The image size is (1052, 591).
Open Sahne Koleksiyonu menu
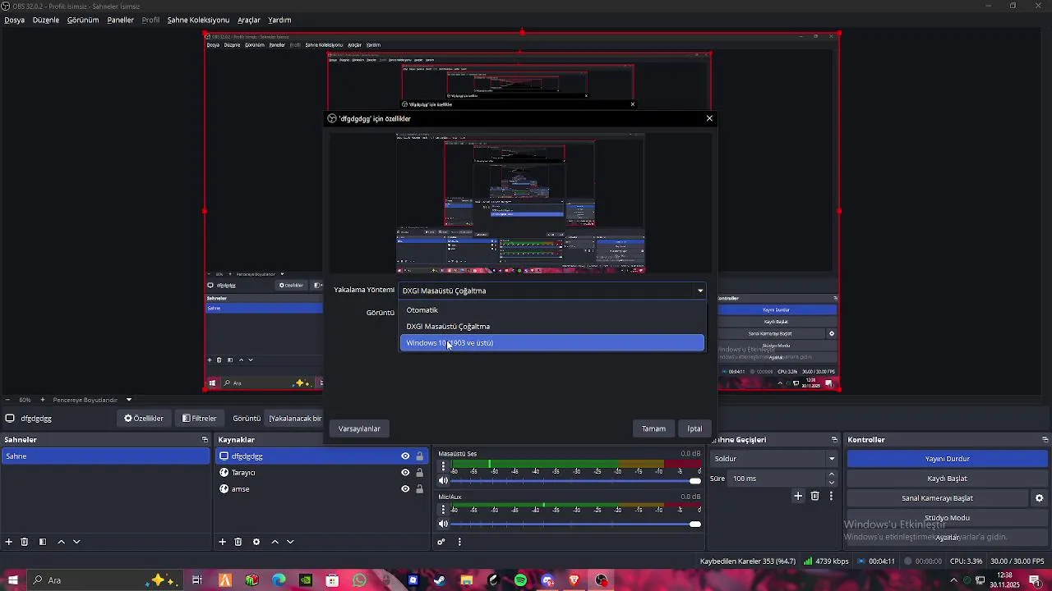click(198, 20)
